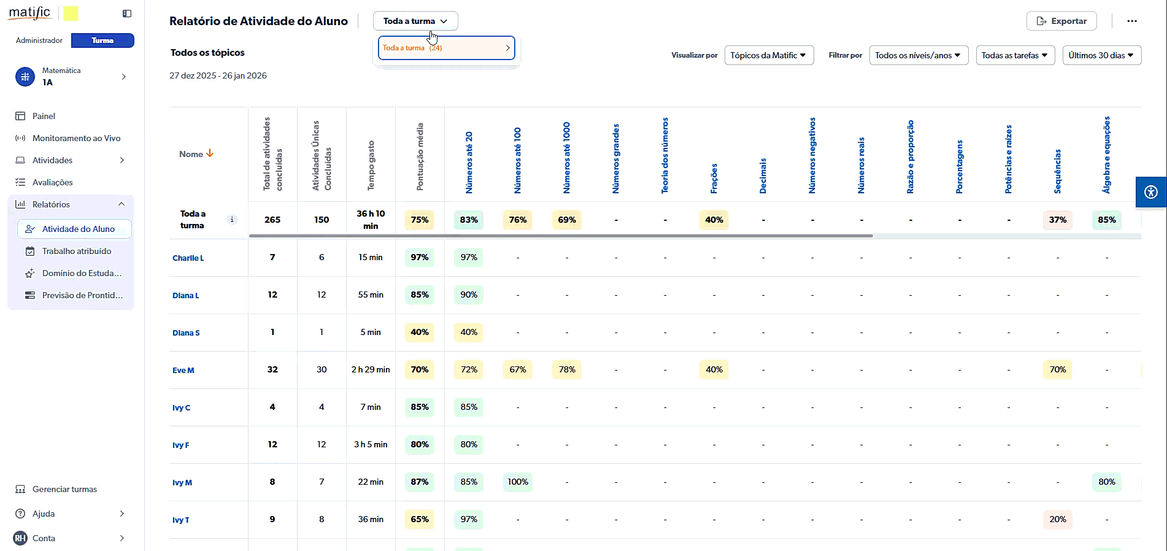Image resolution: width=1167 pixels, height=551 pixels.
Task: Click the accessibility widget icon
Action: coord(1150,192)
